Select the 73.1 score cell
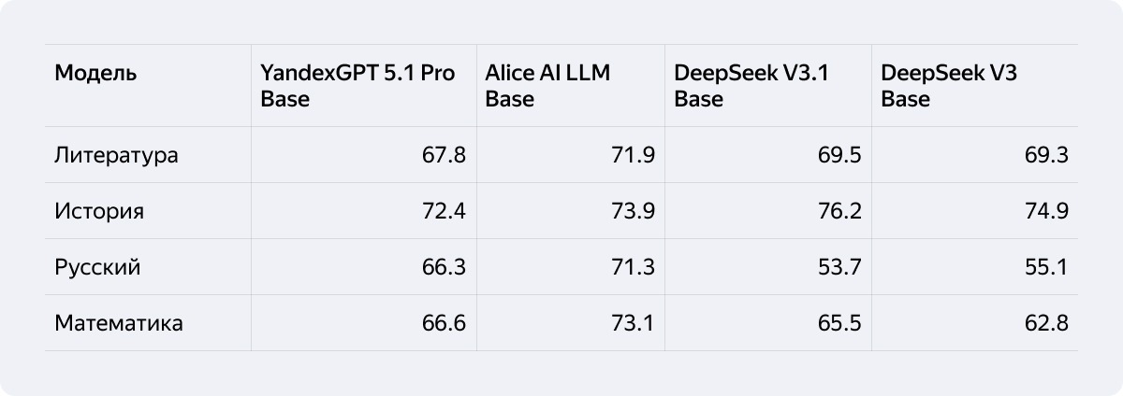The height and width of the screenshot is (396, 1123). point(633,323)
